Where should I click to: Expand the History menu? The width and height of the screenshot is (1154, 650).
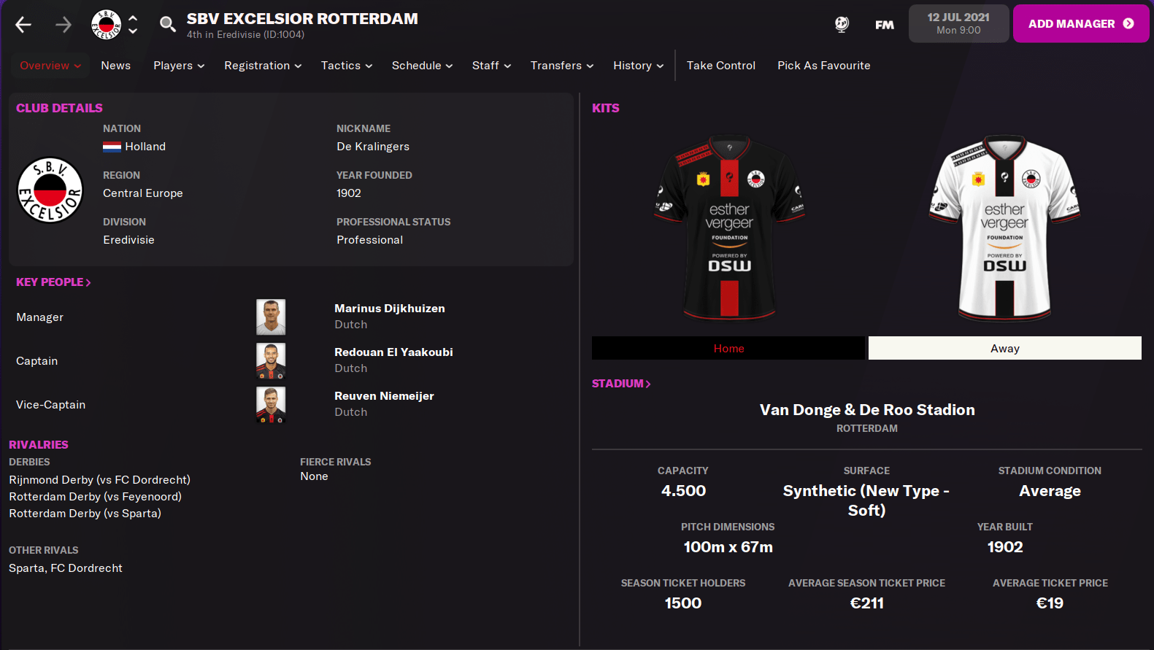pos(639,66)
